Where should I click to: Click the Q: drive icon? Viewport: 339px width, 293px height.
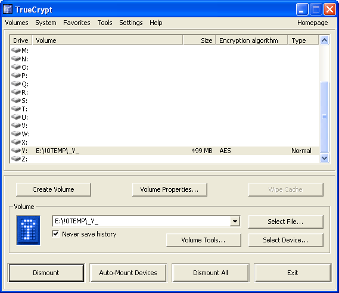(16, 83)
